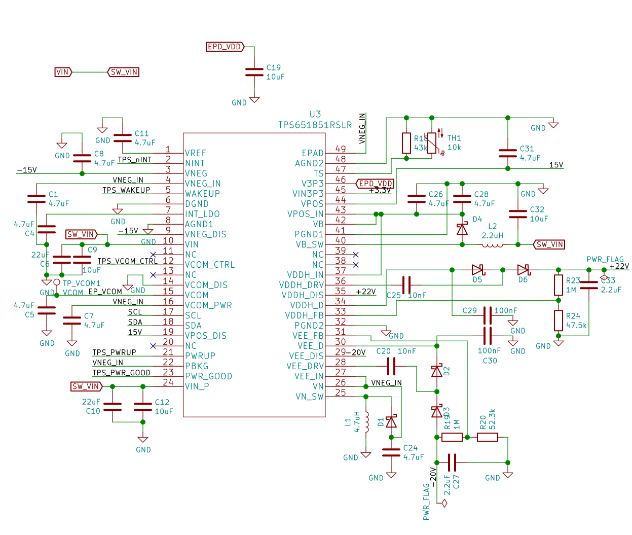Image resolution: width=632 pixels, height=535 pixels.
Task: Pick the D5 diode symbol
Action: pyautogui.click(x=478, y=270)
